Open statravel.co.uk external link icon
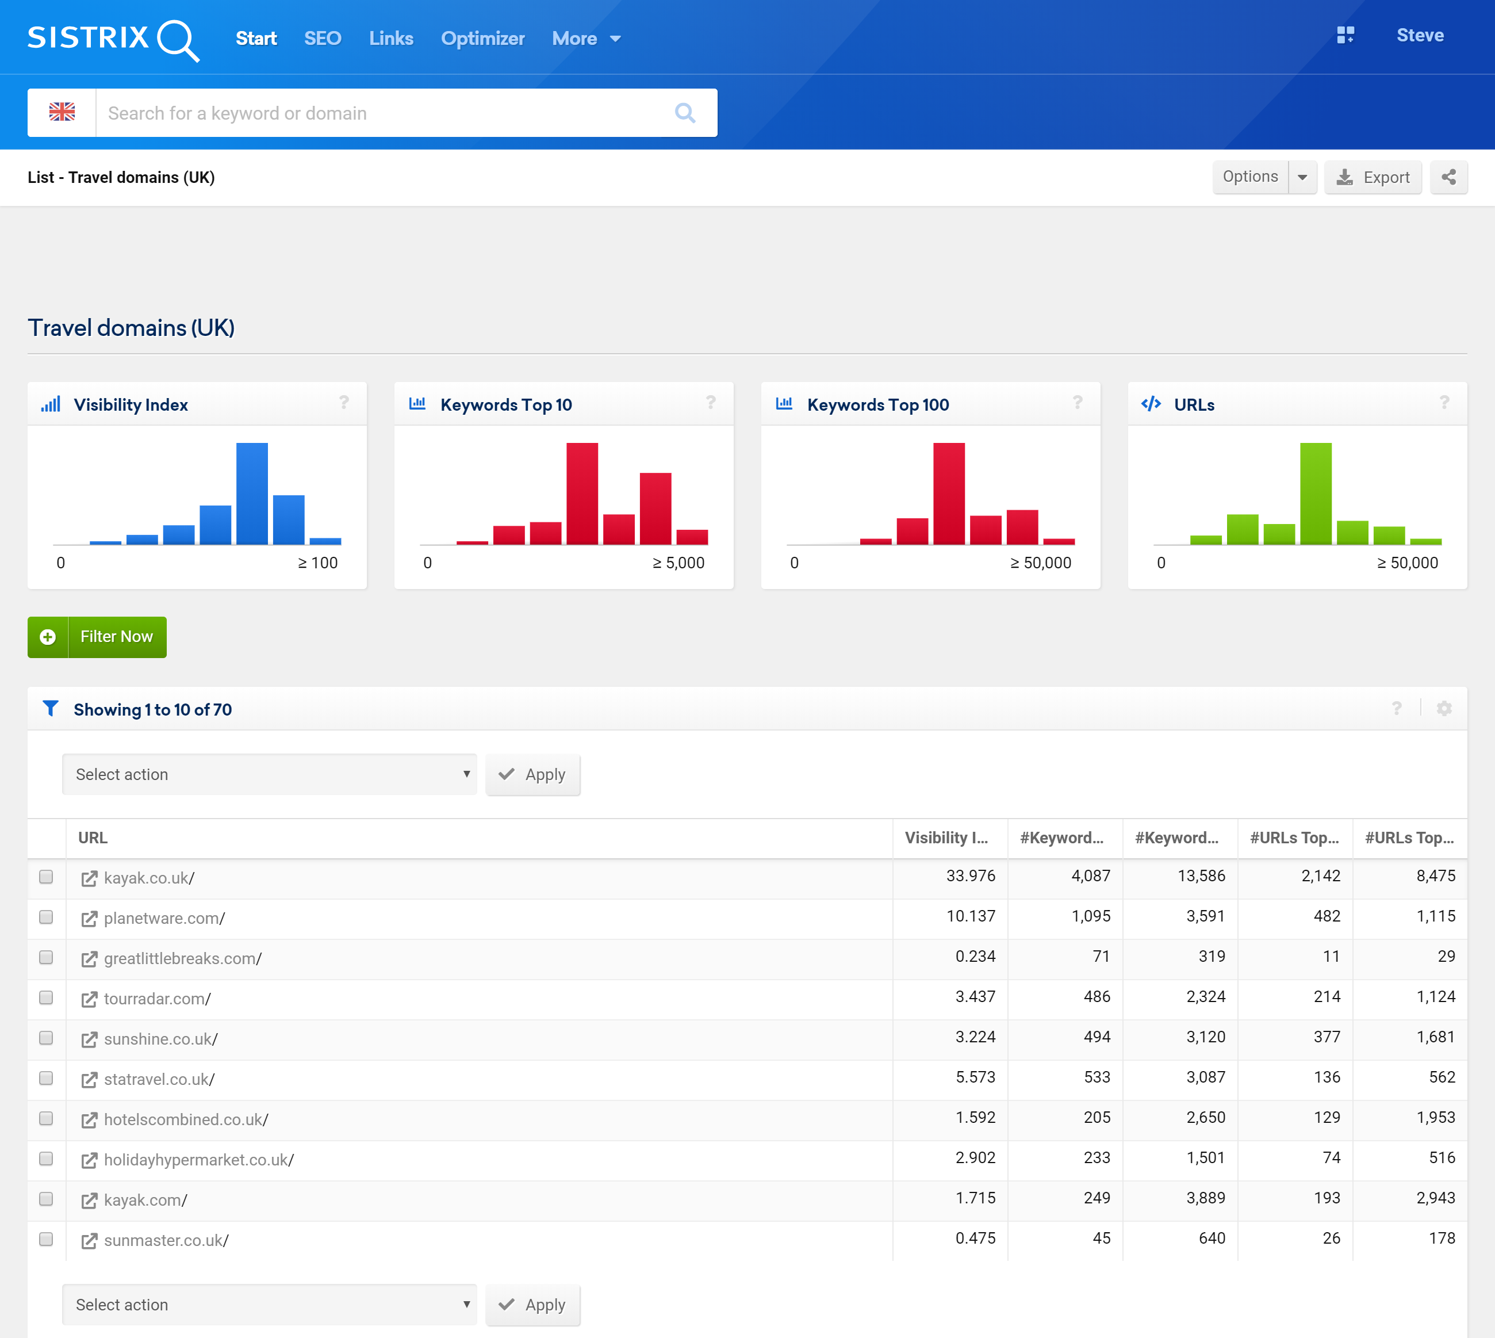The height and width of the screenshot is (1338, 1495). point(89,1080)
